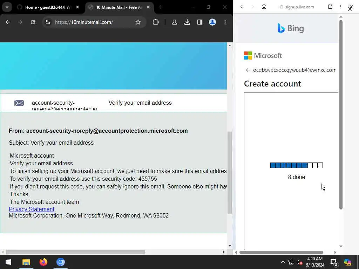The image size is (359, 269).
Task: Click the Copilot taskbar icon
Action: (x=347, y=262)
